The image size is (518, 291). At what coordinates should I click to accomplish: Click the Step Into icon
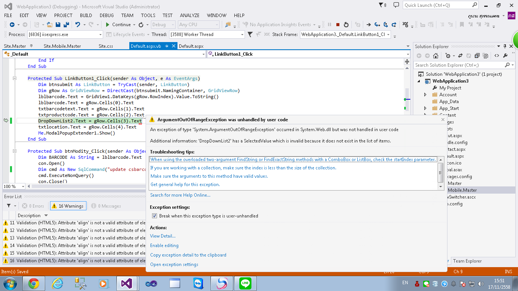(377, 25)
